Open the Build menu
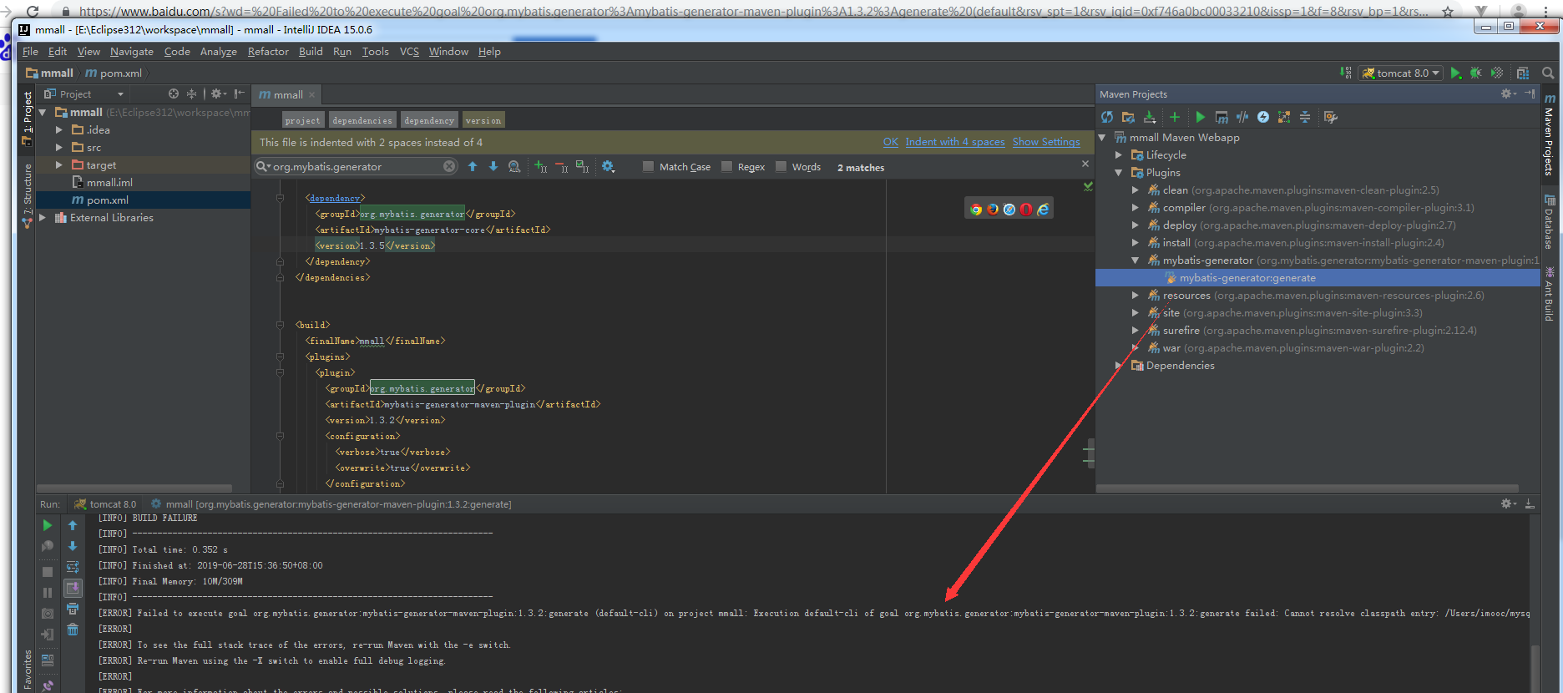1563x693 pixels. point(311,52)
